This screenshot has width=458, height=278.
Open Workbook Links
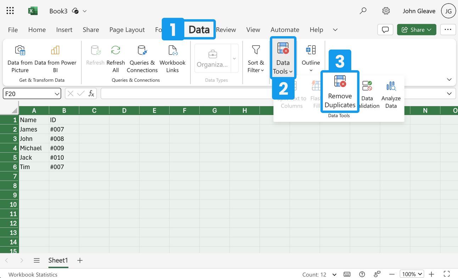pyautogui.click(x=173, y=59)
